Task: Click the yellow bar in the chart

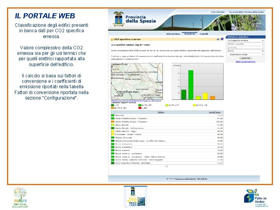Action: 205,96
